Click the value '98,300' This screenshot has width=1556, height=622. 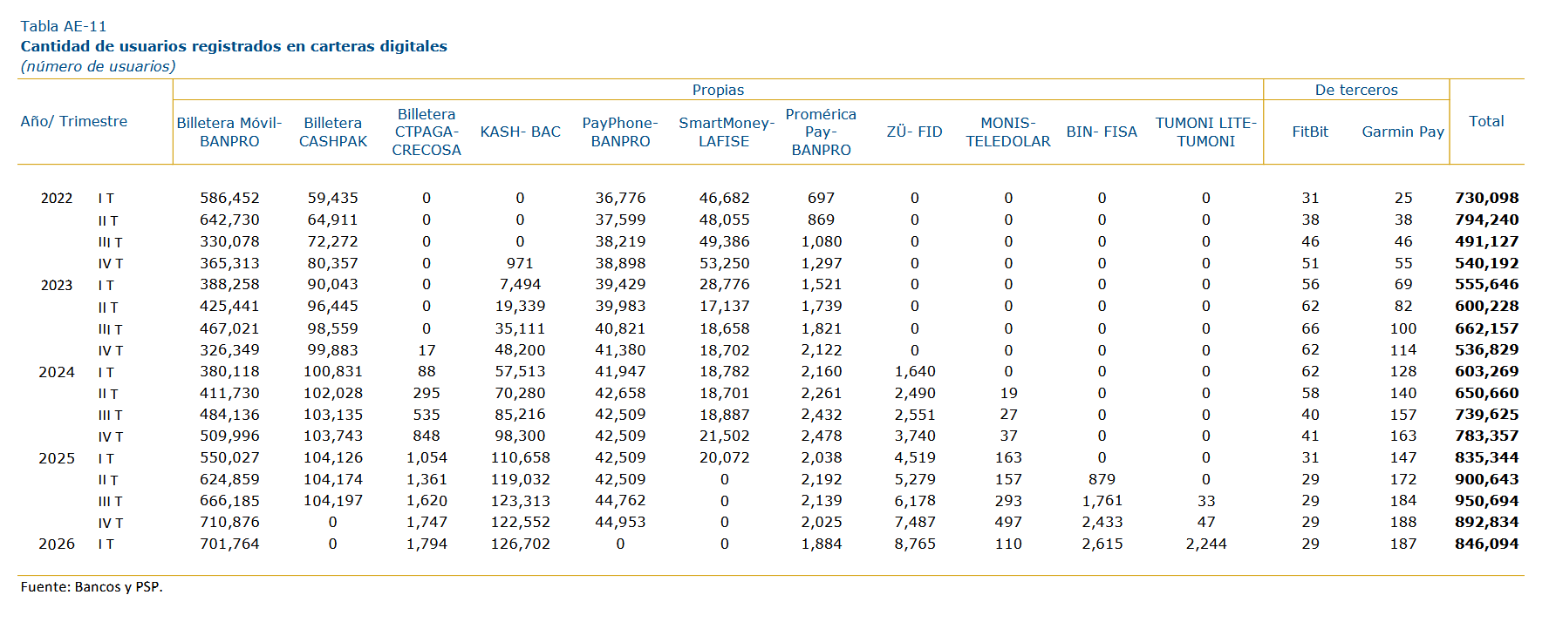point(520,436)
